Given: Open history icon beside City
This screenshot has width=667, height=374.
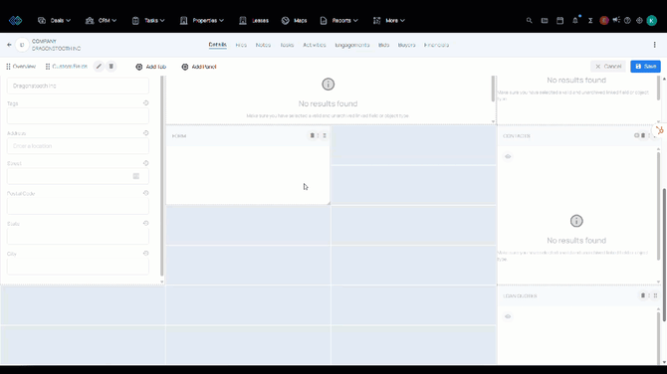Looking at the screenshot, I should [x=146, y=254].
